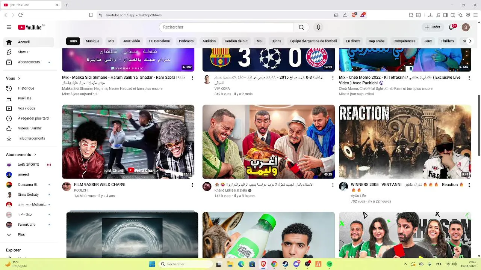
Task: Click the search magnifier button
Action: pos(301,27)
